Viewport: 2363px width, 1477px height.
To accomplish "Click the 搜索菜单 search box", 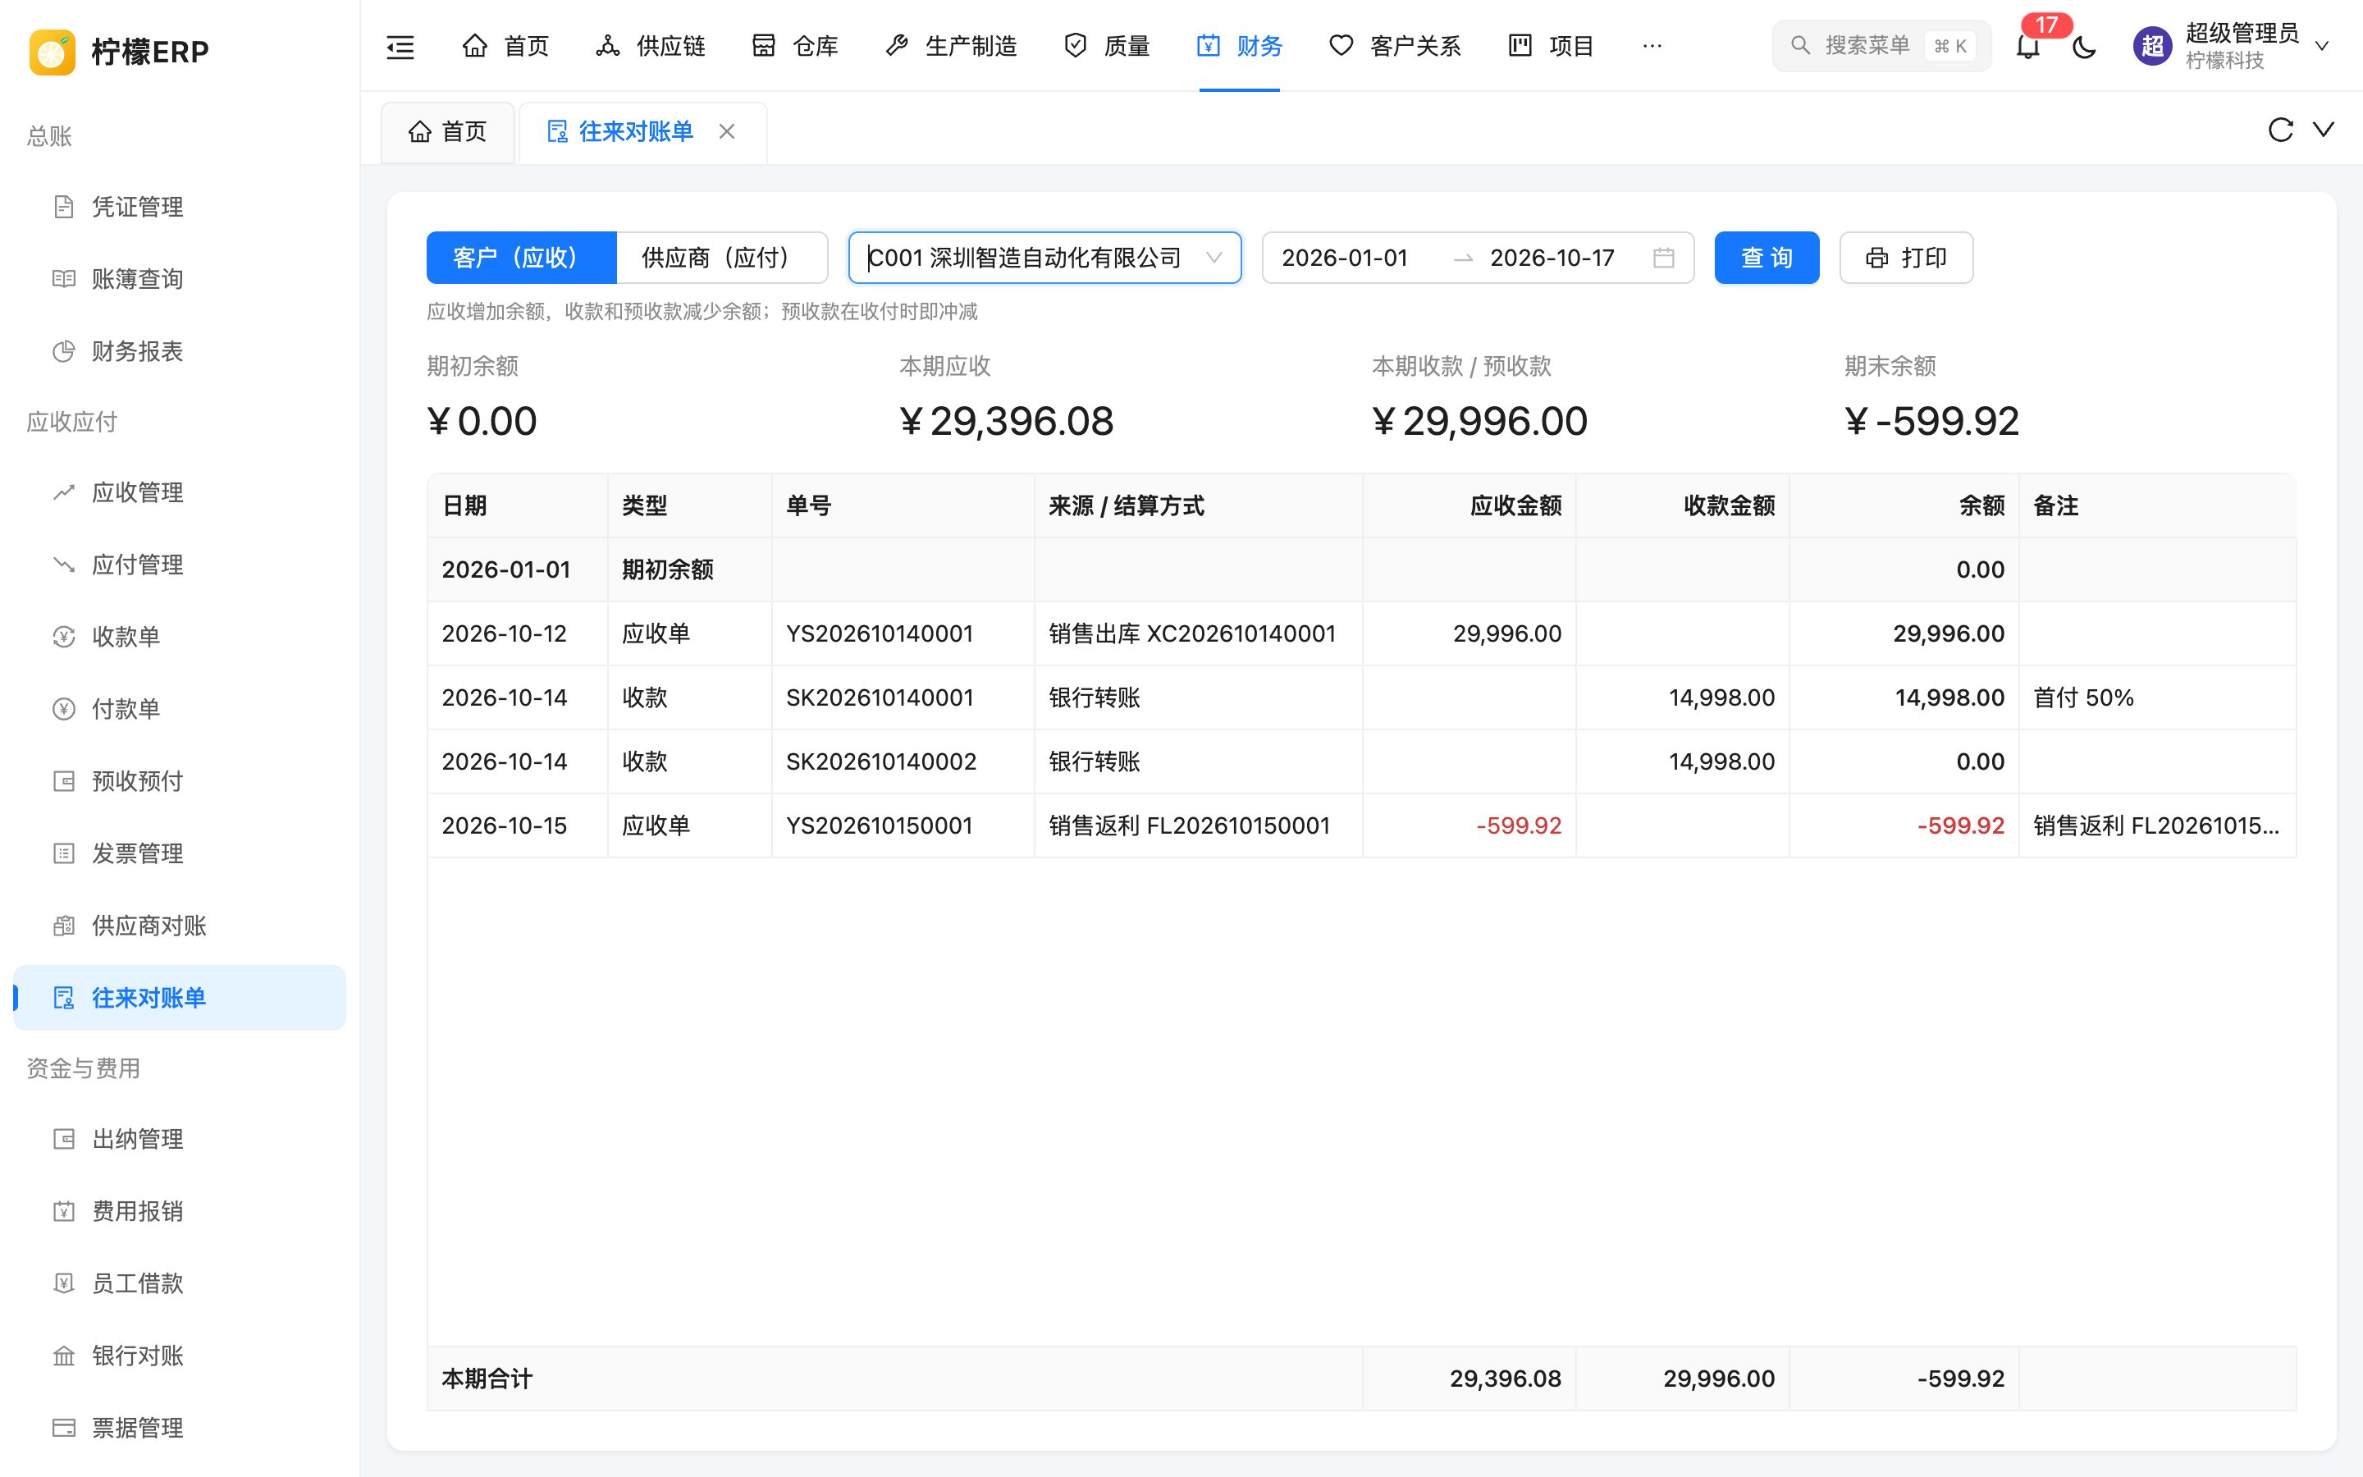I will pos(1881,46).
